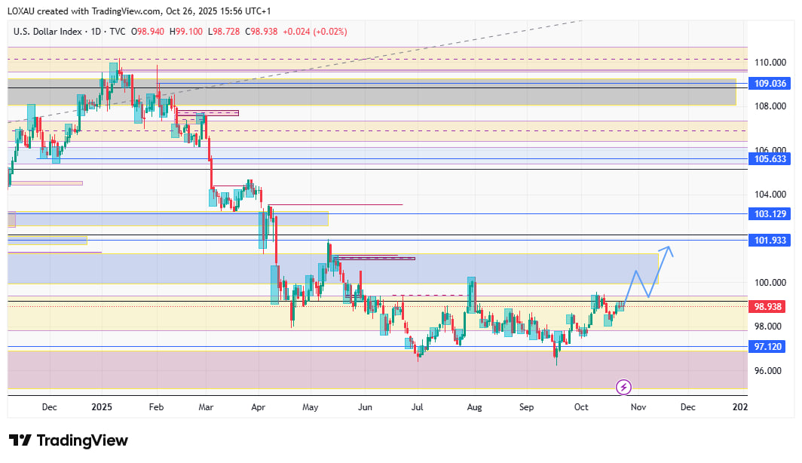This screenshot has height=463, width=802.
Task: Click the Jul label on time axis
Action: [x=417, y=407]
